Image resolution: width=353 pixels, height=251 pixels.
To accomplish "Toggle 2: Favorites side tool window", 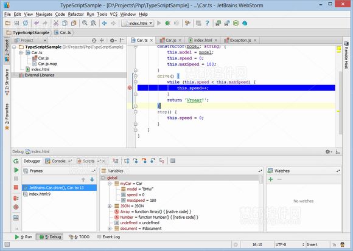I will pyautogui.click(x=7, y=117).
